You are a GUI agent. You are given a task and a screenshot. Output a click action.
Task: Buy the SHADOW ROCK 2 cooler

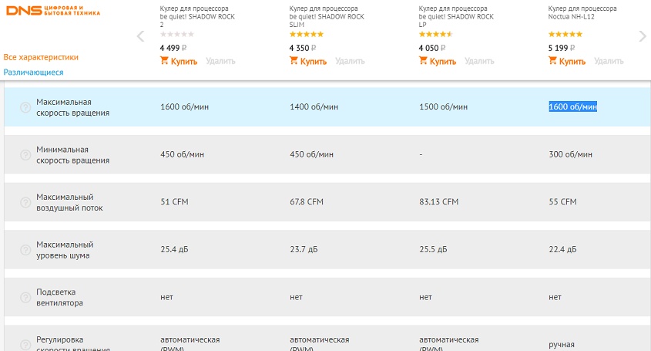coord(179,61)
